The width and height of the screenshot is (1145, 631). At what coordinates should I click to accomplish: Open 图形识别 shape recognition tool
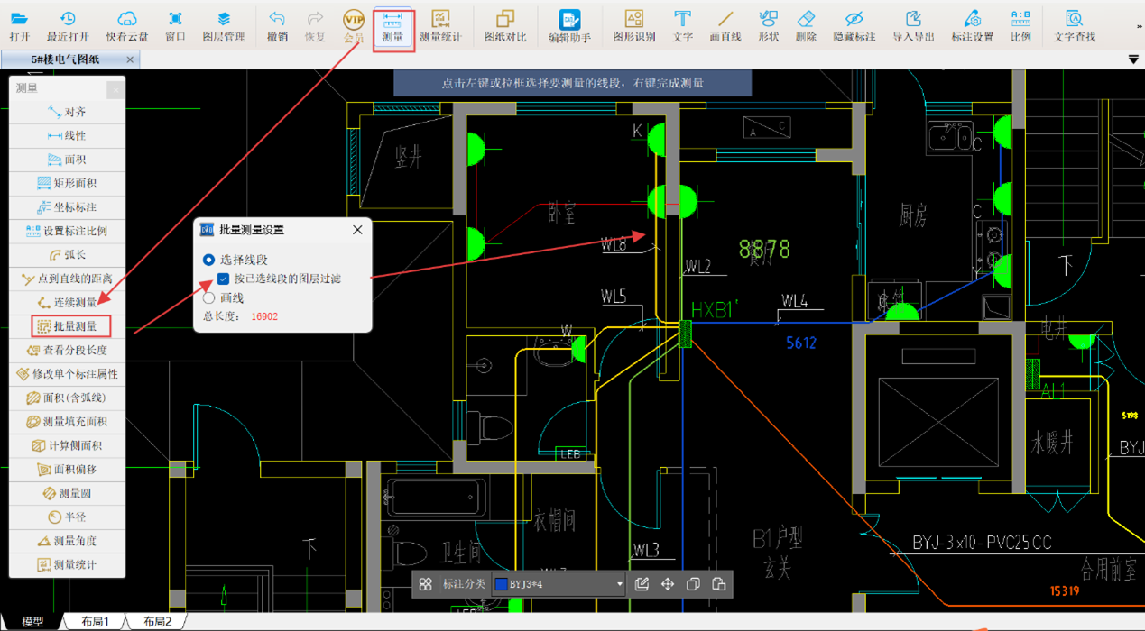click(x=633, y=26)
